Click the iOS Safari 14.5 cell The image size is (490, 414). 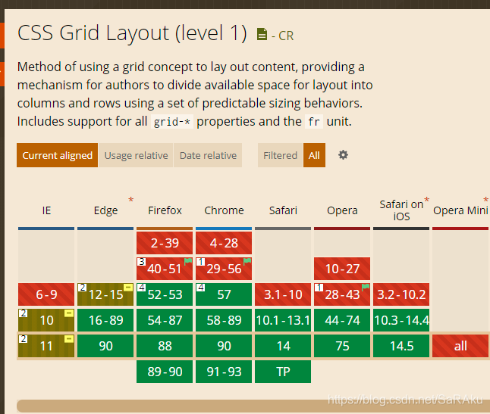(401, 346)
